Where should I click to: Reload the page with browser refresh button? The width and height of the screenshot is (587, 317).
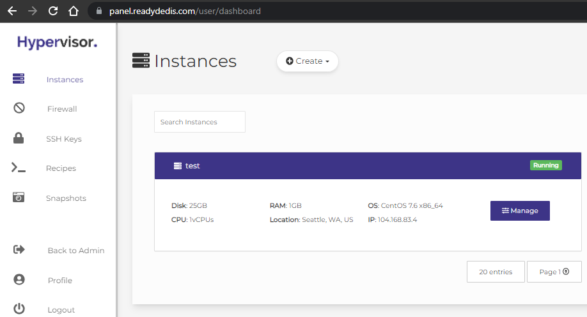[53, 11]
